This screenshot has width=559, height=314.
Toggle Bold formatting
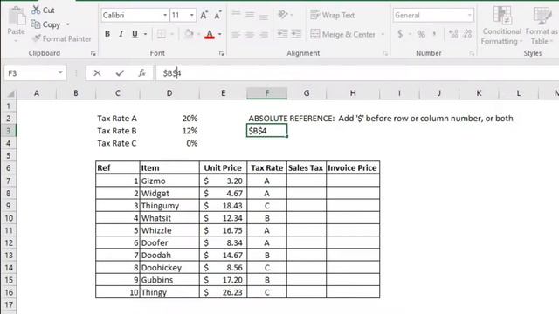107,34
